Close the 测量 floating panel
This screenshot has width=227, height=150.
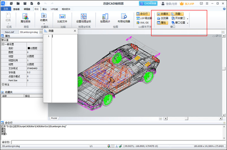75,31
